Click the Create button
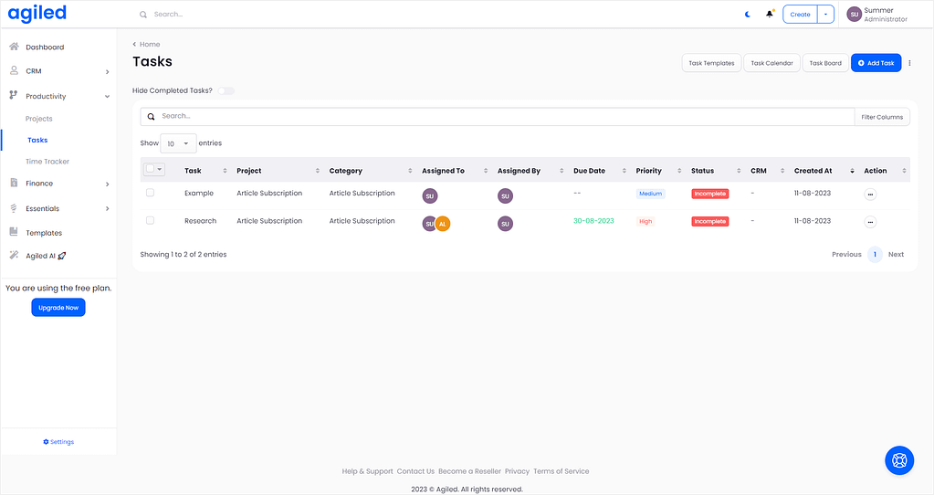 click(x=800, y=15)
